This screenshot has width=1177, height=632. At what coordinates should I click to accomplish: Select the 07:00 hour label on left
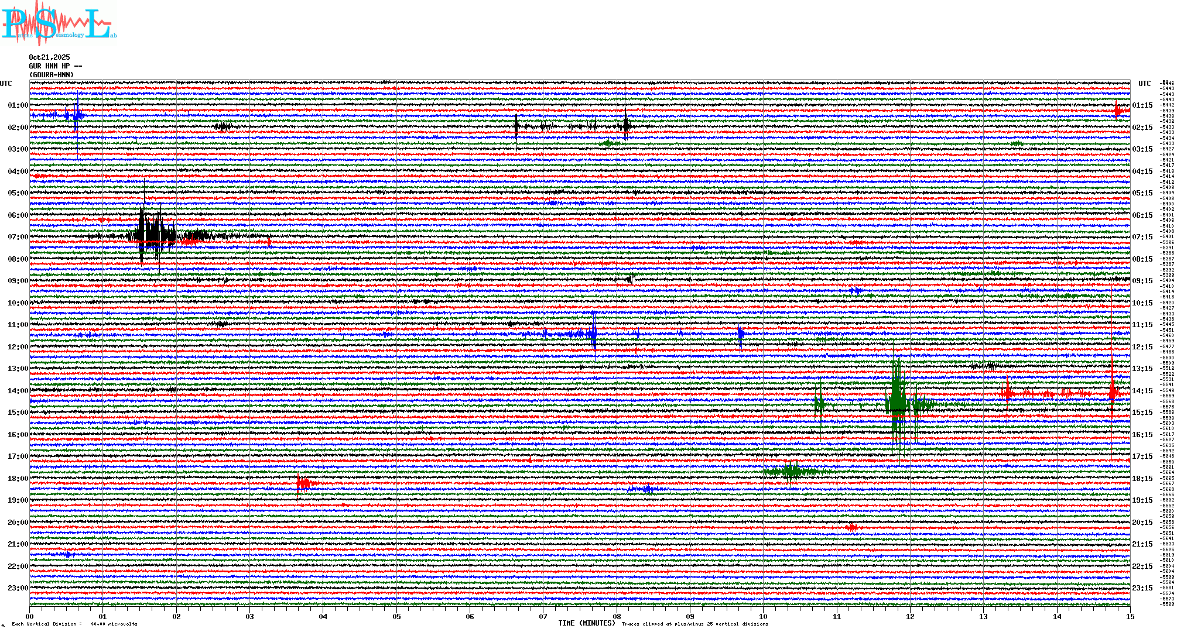click(x=18, y=237)
